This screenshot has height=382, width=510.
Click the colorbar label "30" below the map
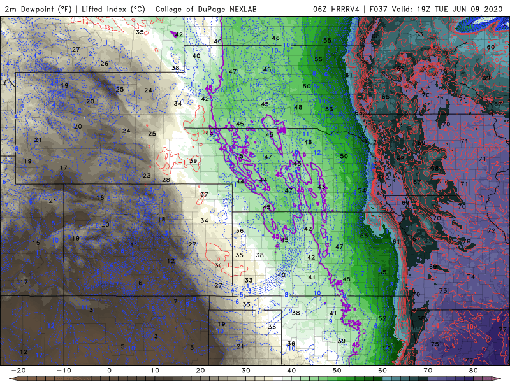246,371
